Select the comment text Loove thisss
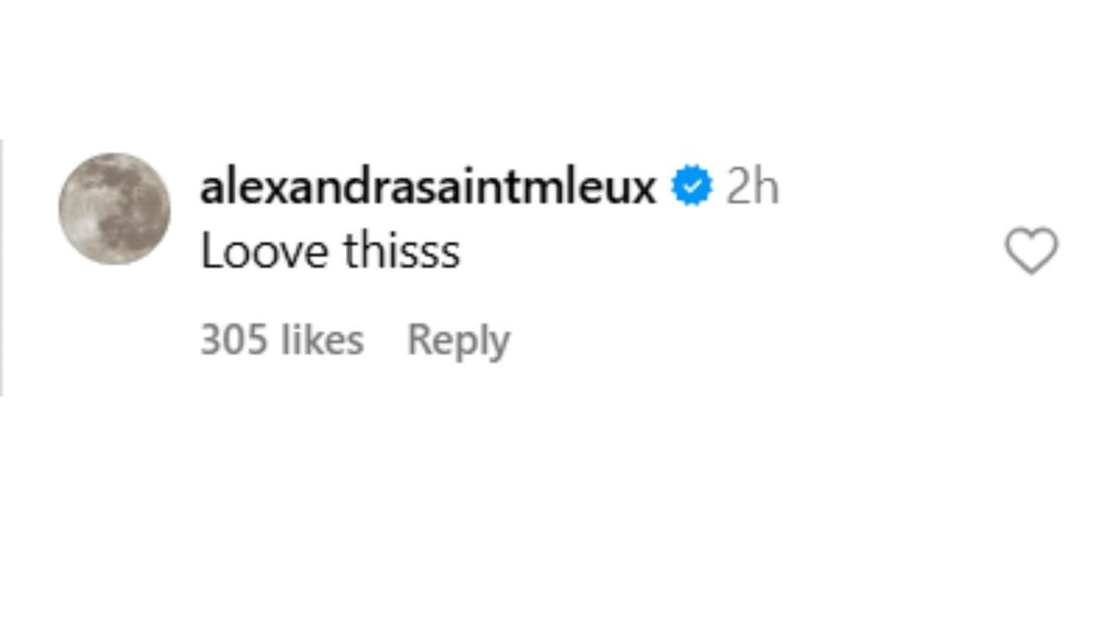Screen dimensions: 1110x624 click(x=330, y=251)
